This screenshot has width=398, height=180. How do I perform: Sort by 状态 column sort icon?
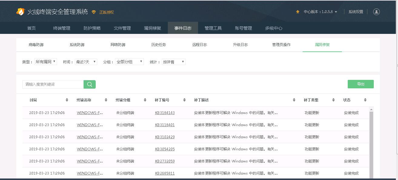365,100
